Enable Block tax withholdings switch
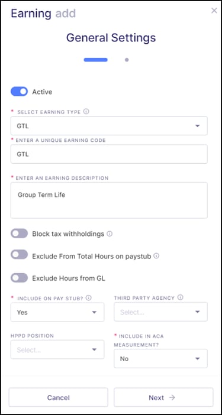The image size is (222, 415). (x=19, y=234)
